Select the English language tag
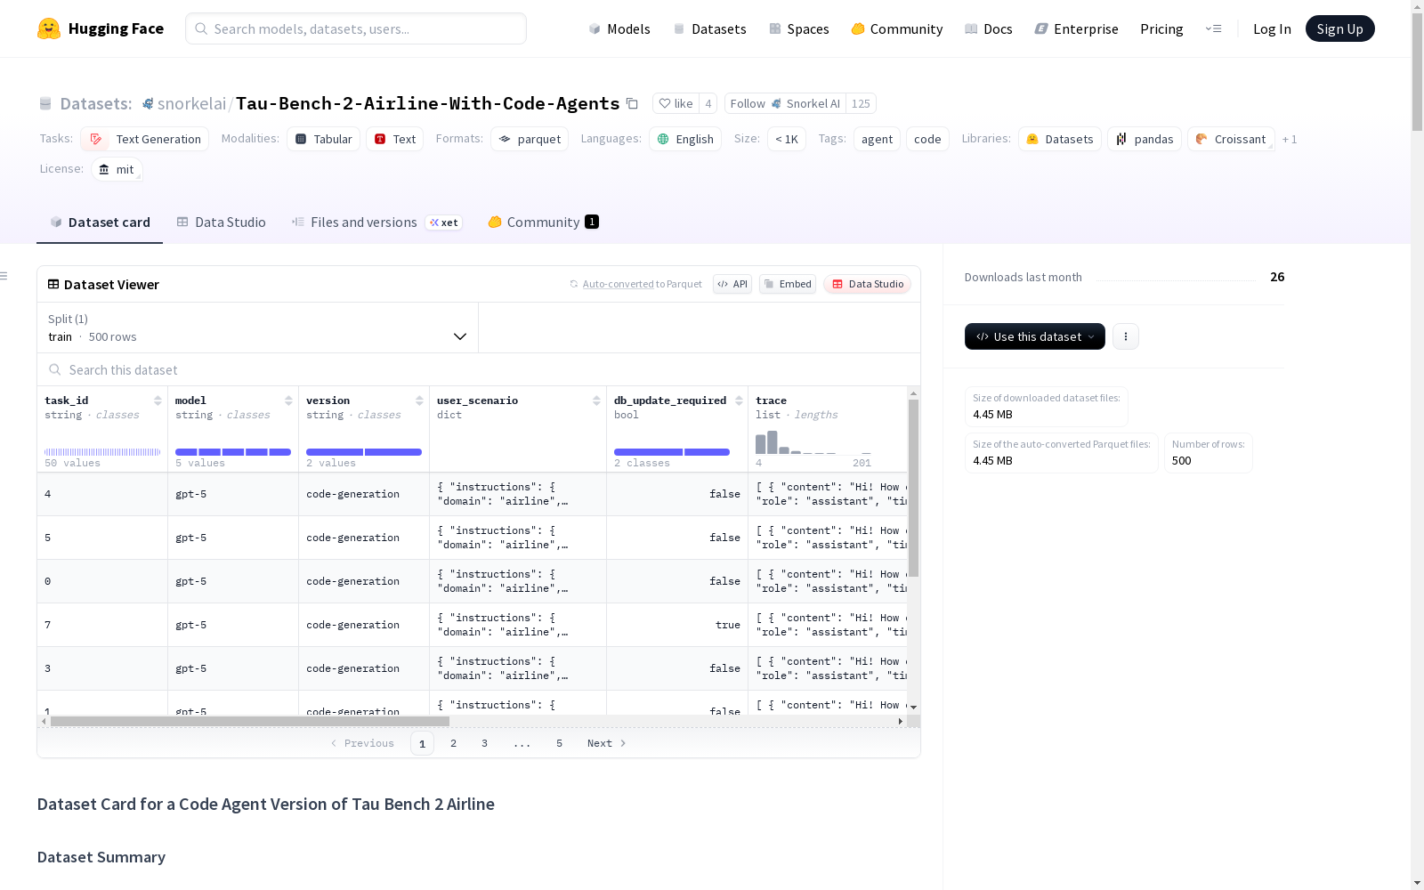Screen dimensions: 1424x890 click(x=685, y=139)
